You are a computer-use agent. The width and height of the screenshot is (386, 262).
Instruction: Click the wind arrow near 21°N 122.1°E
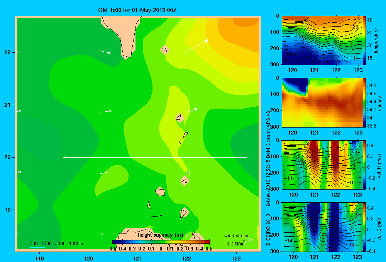click(x=192, y=110)
